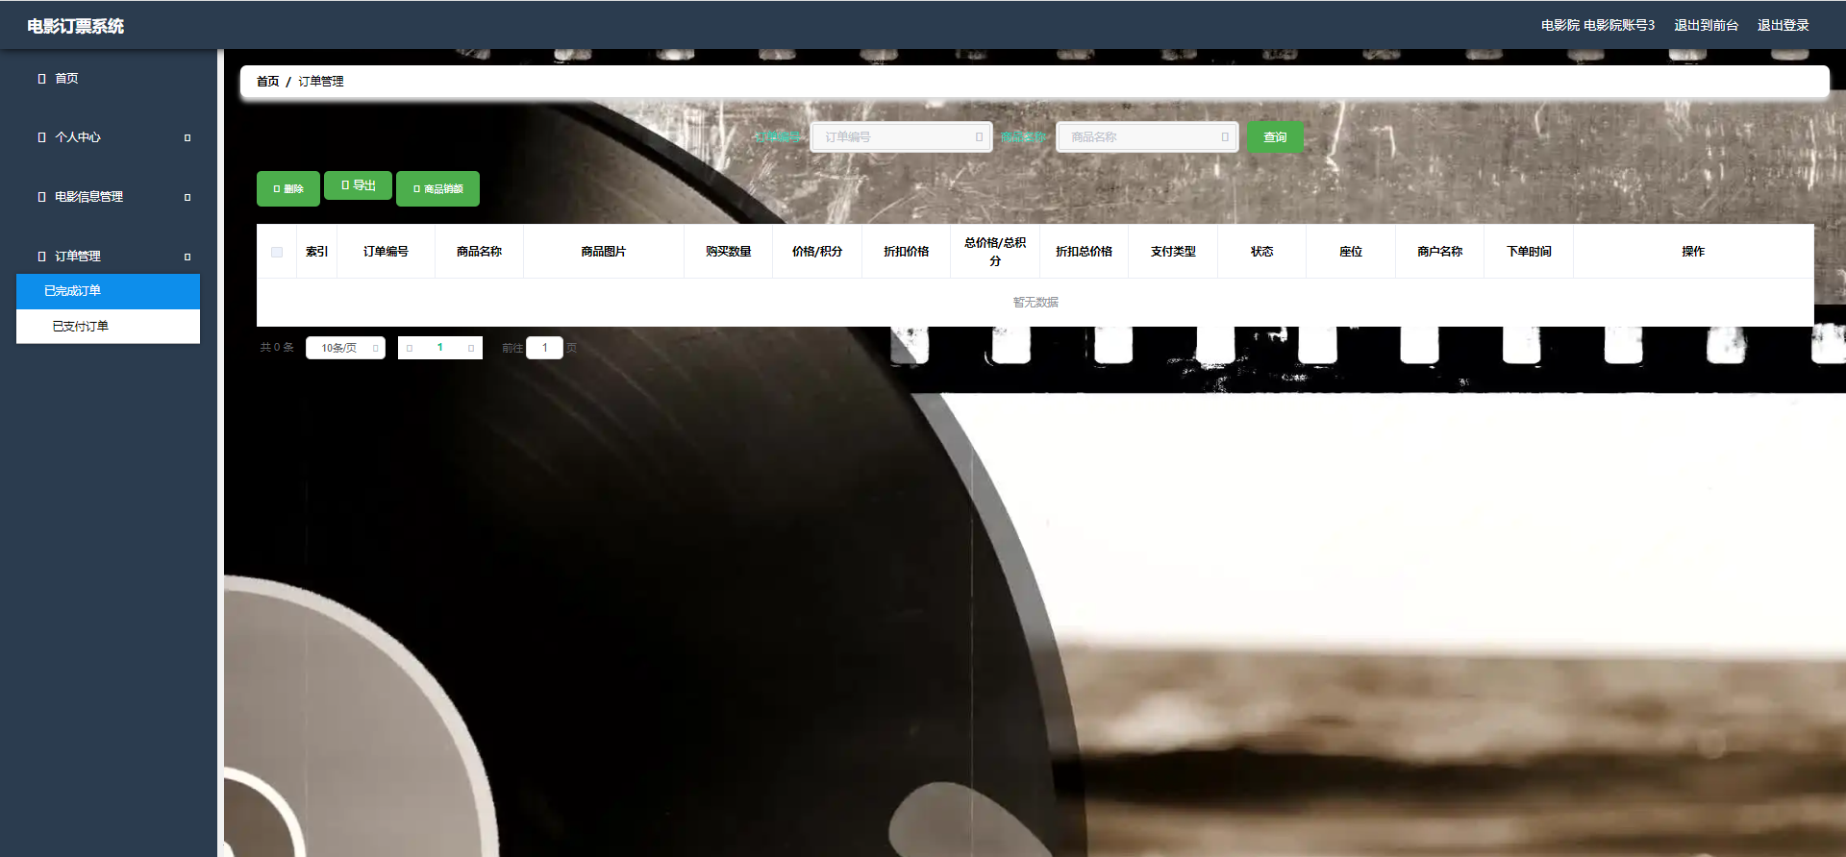This screenshot has width=1846, height=857.
Task: Toggle the select-all table checkbox
Action: (277, 252)
